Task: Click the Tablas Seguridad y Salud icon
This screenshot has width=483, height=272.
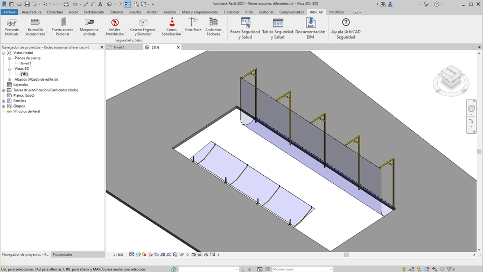Action: click(x=278, y=23)
